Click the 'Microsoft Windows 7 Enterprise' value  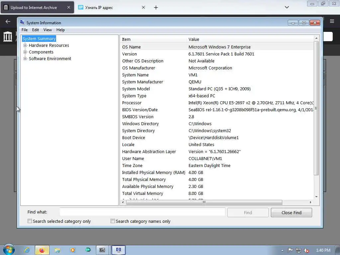pyautogui.click(x=219, y=47)
